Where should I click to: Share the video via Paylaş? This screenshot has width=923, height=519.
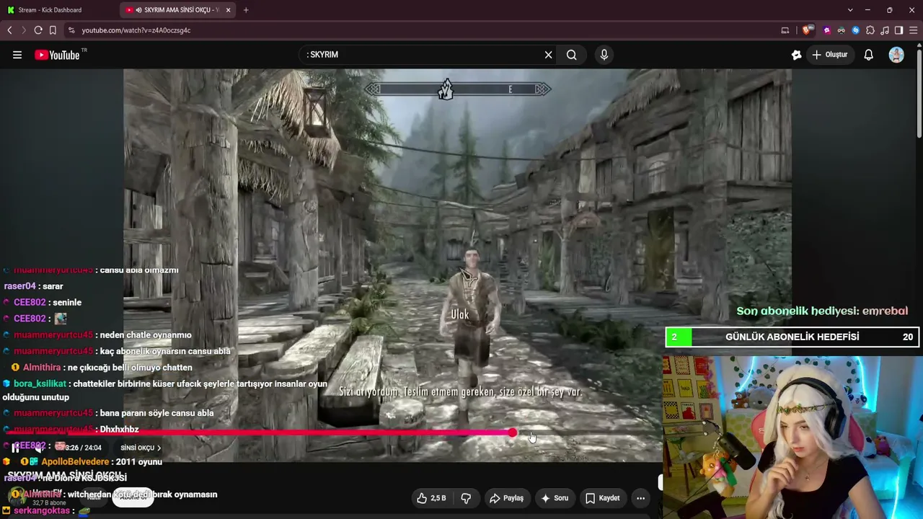click(506, 498)
